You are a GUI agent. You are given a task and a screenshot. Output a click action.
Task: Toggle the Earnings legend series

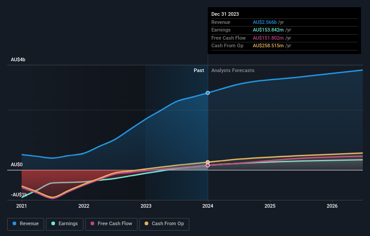click(64, 224)
